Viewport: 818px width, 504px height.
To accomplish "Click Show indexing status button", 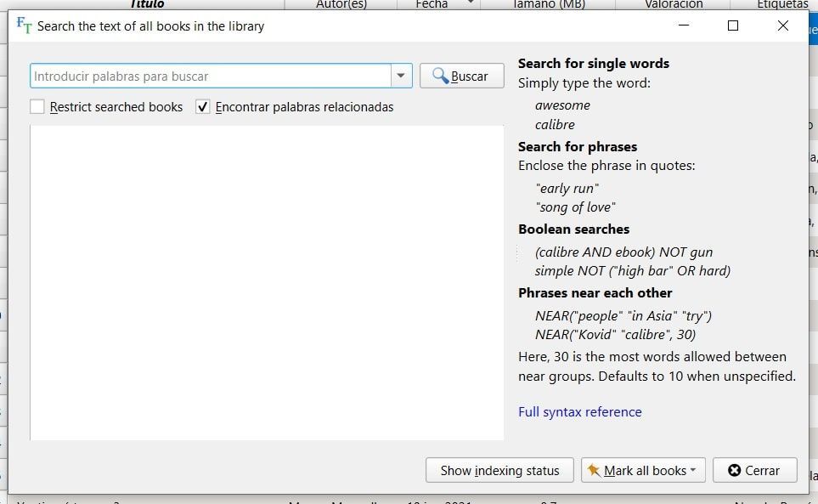I will 499,471.
